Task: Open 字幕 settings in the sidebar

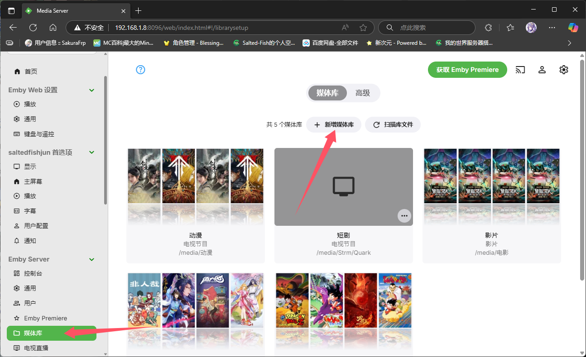Action: point(30,211)
